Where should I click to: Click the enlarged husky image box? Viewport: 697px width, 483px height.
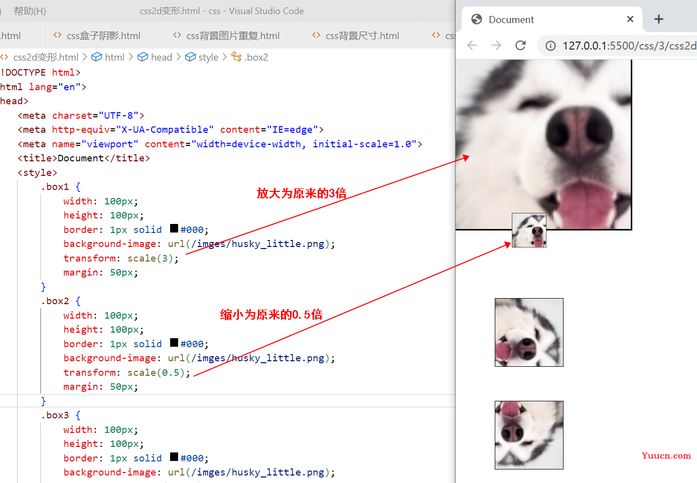(543, 145)
